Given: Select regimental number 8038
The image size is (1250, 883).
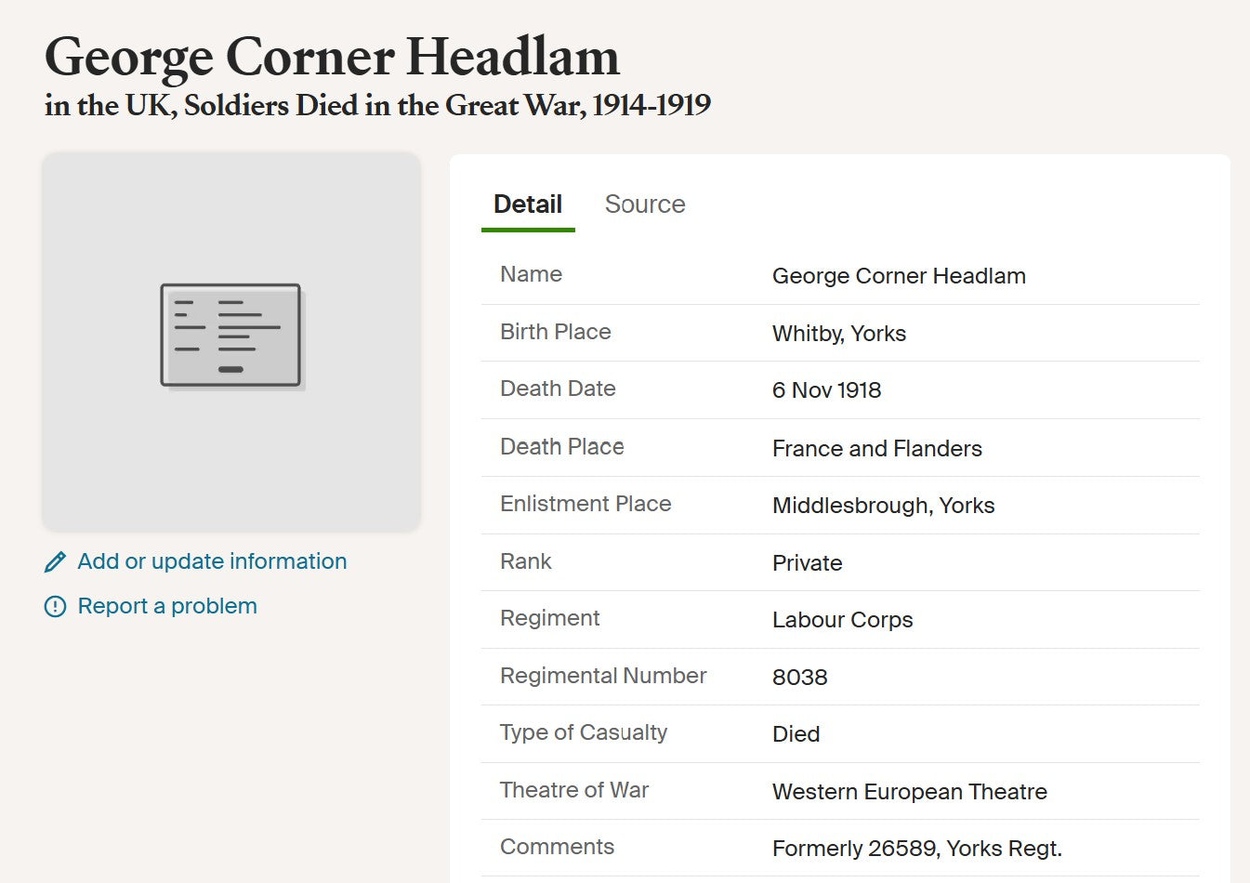Looking at the screenshot, I should [x=799, y=678].
